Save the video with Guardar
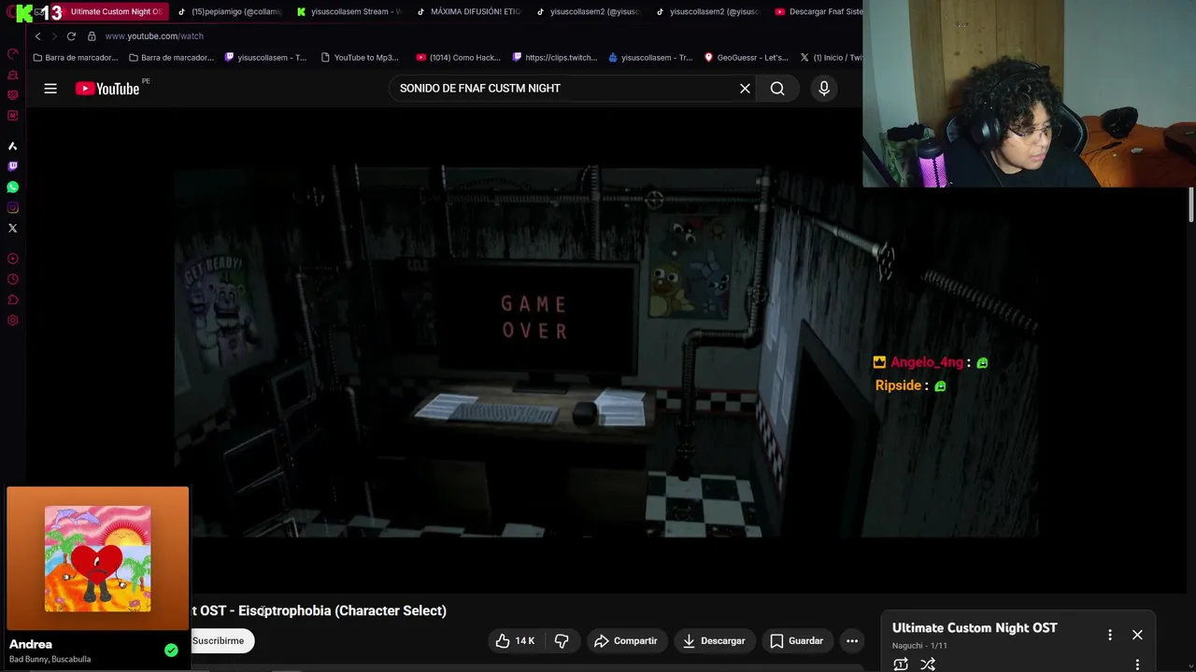Image resolution: width=1196 pixels, height=672 pixels. pos(796,640)
